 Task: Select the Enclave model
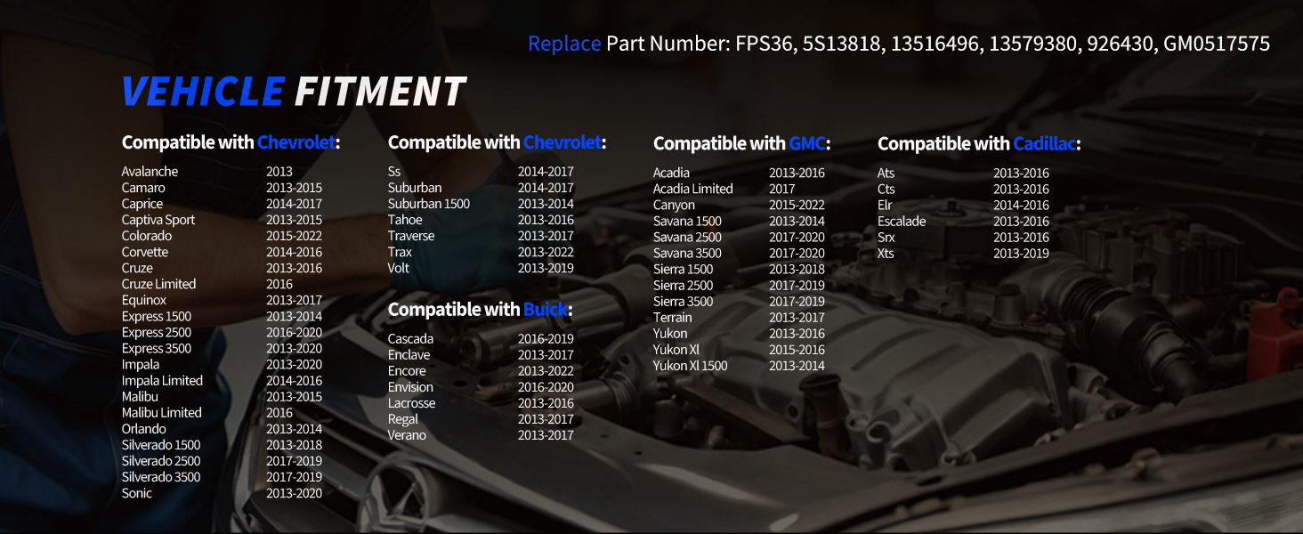coord(409,354)
